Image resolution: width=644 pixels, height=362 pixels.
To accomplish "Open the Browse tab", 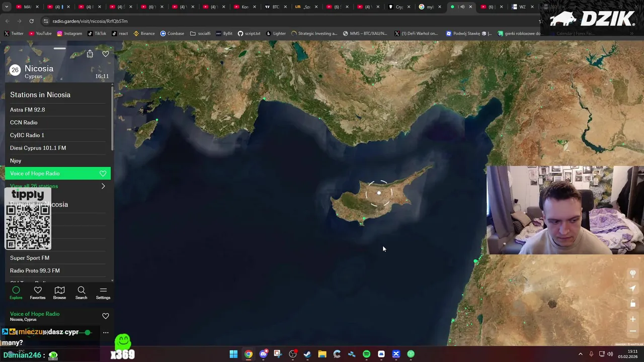I will click(59, 293).
